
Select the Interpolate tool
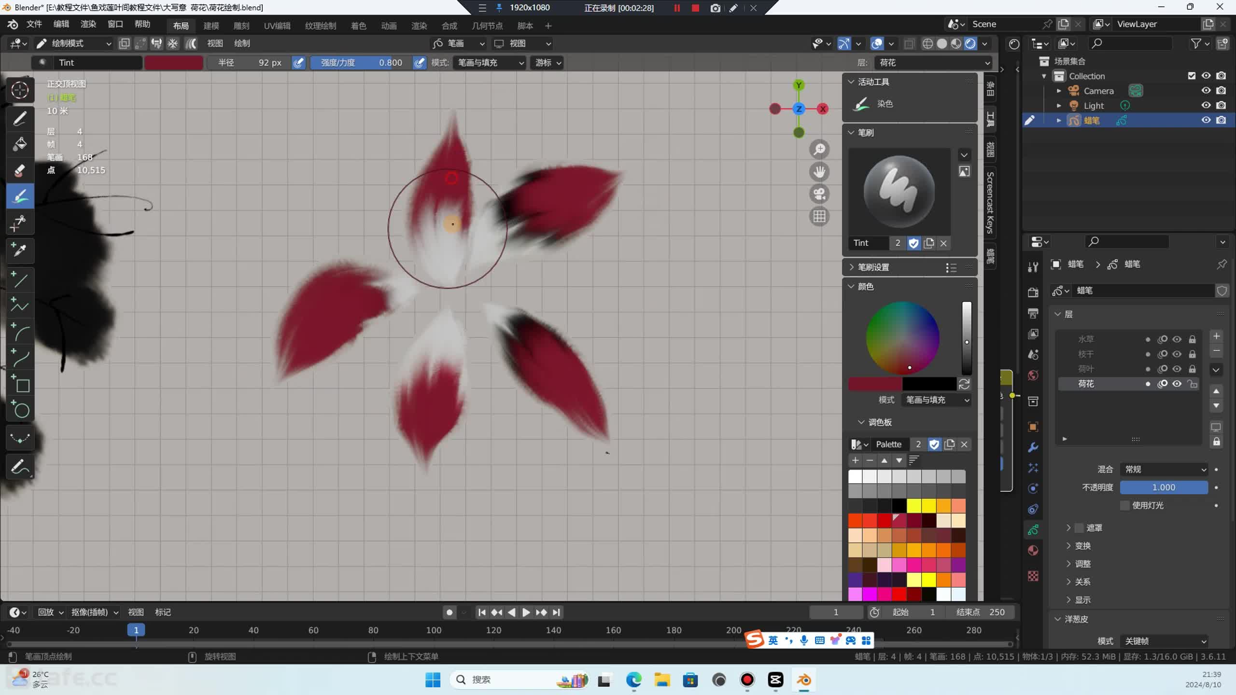[20, 438]
